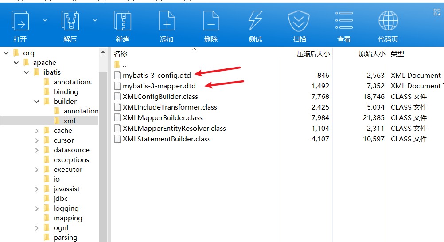Expand the datasource folder node
444x242 pixels.
point(36,150)
